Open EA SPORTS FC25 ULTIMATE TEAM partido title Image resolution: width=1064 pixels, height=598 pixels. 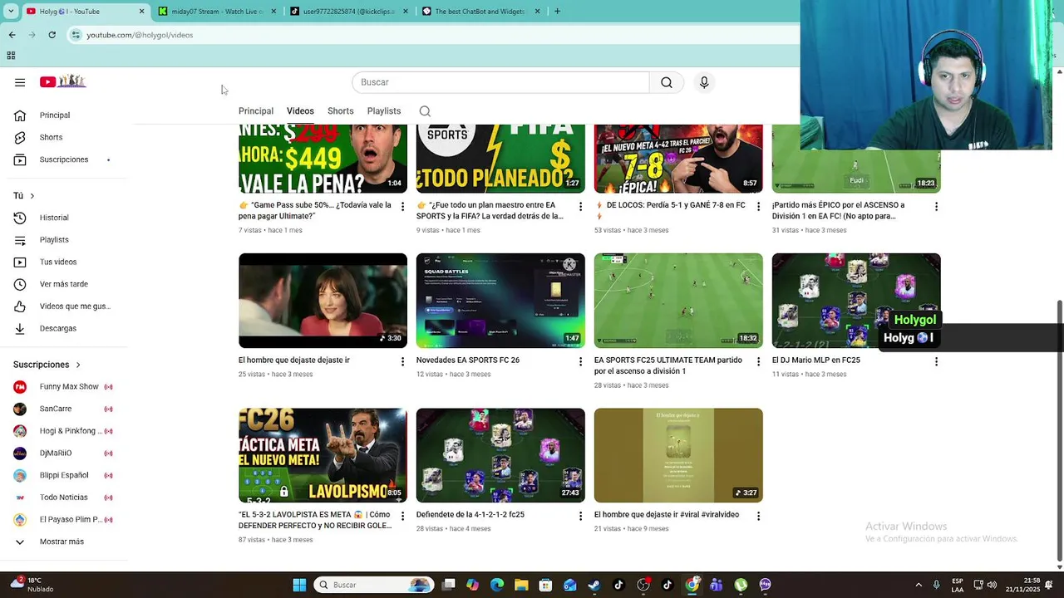point(668,365)
